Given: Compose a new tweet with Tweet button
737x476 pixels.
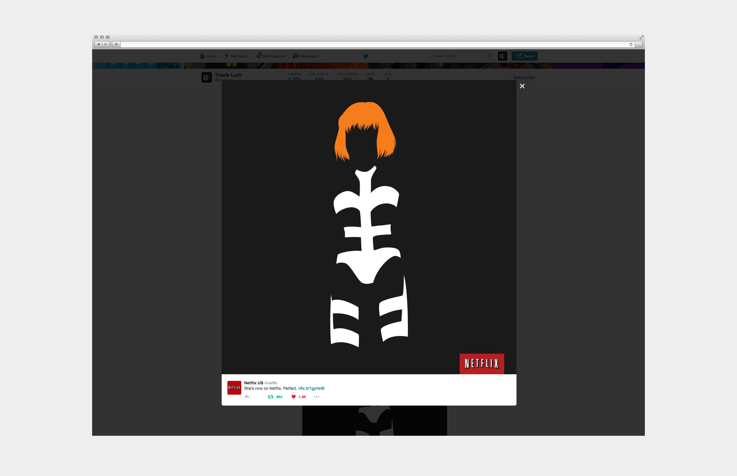Looking at the screenshot, I should tap(524, 56).
